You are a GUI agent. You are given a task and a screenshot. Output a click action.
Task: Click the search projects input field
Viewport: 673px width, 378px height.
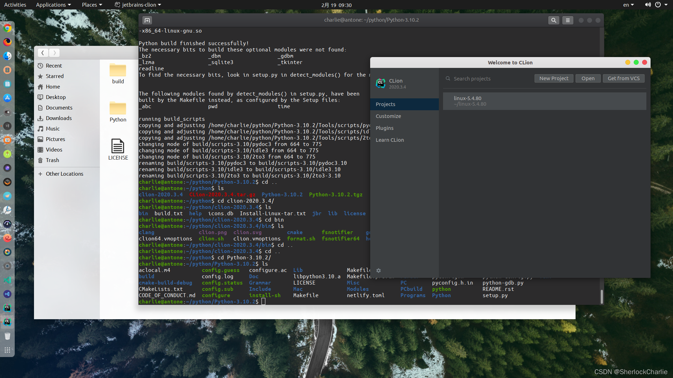tap(487, 78)
